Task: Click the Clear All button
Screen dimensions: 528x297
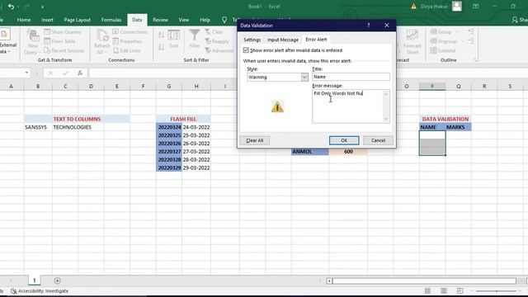Action: (x=255, y=140)
